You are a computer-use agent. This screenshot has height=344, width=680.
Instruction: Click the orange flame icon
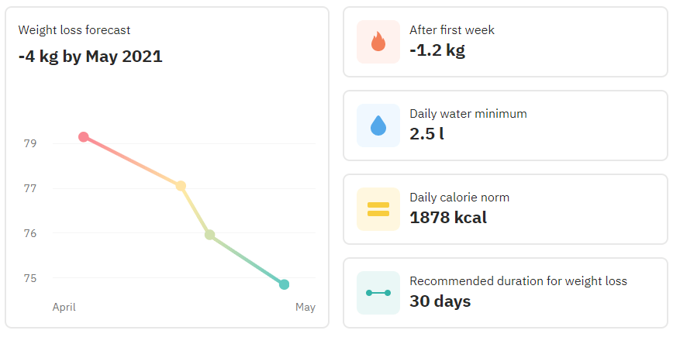[378, 42]
